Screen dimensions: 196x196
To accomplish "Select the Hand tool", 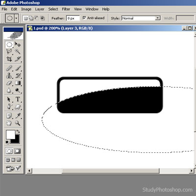I will point(9,123).
